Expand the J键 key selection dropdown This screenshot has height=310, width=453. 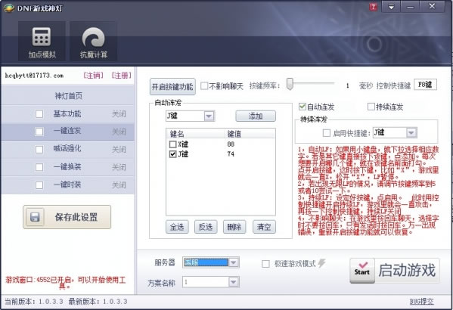pyautogui.click(x=209, y=116)
